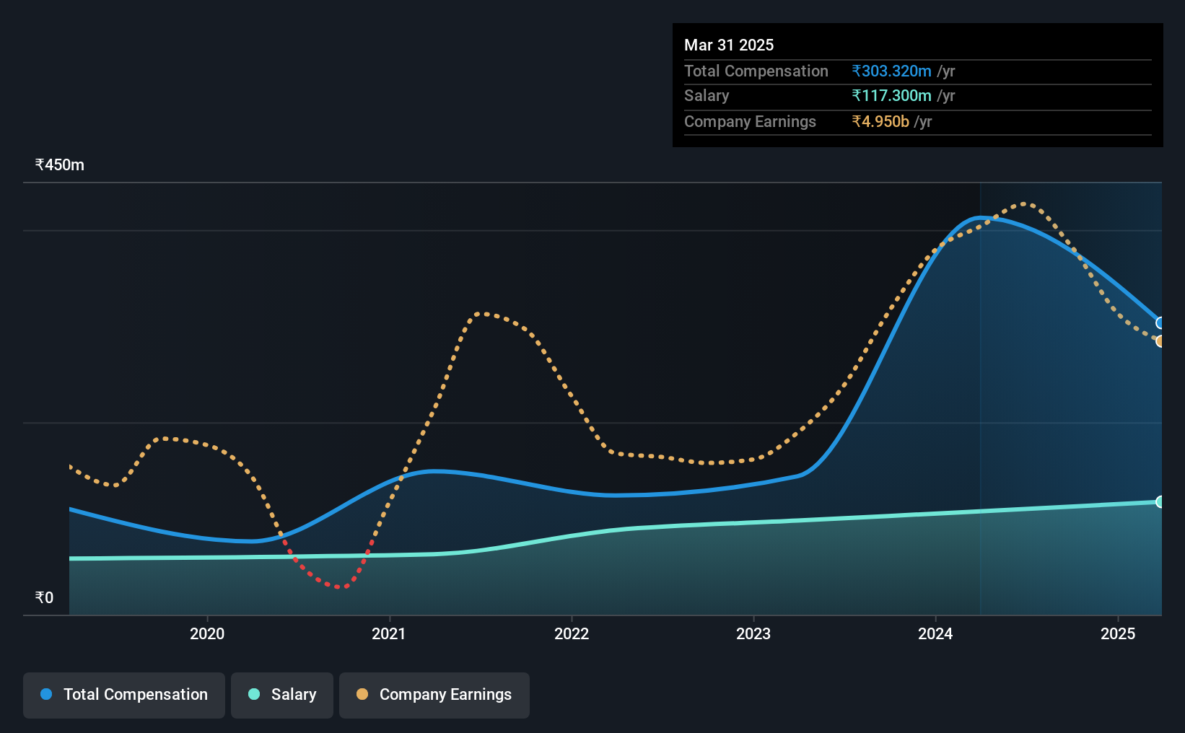Click the 2023 x-axis label
Screen dimensions: 1185x733
(x=753, y=633)
